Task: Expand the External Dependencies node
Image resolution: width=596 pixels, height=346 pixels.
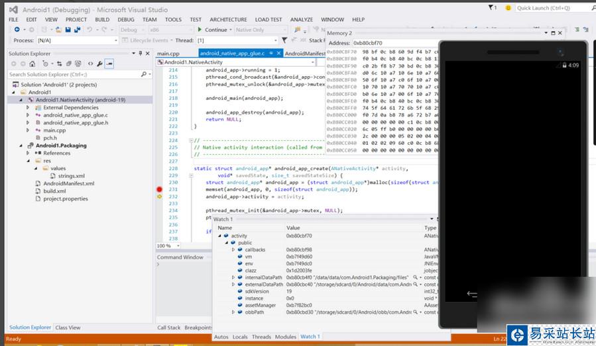Action: (x=28, y=107)
